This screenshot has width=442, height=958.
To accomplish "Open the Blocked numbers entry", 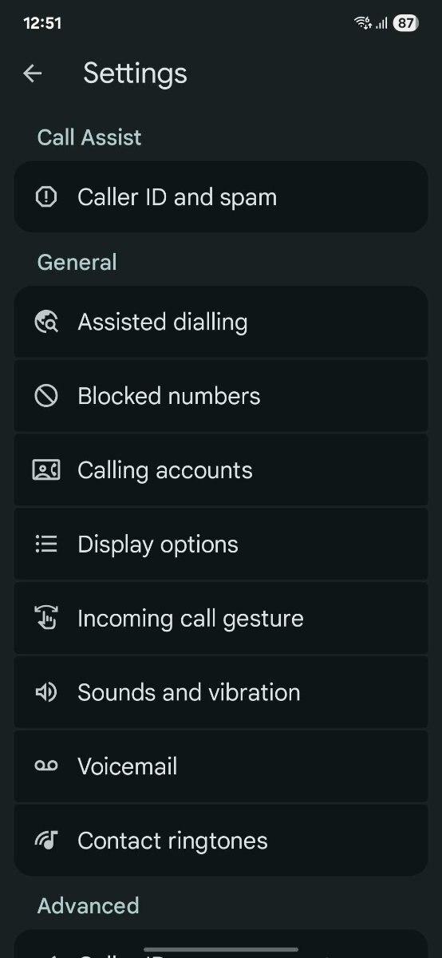I will [x=221, y=396].
